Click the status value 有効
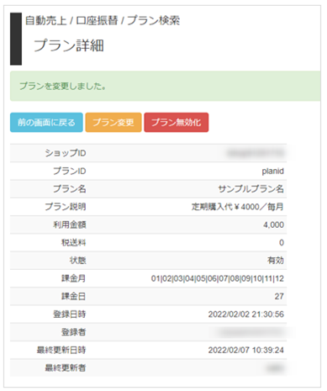The image size is (327, 391). pos(276,261)
